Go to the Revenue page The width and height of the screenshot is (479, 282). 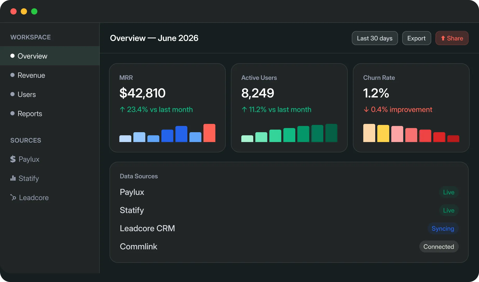coord(50,75)
